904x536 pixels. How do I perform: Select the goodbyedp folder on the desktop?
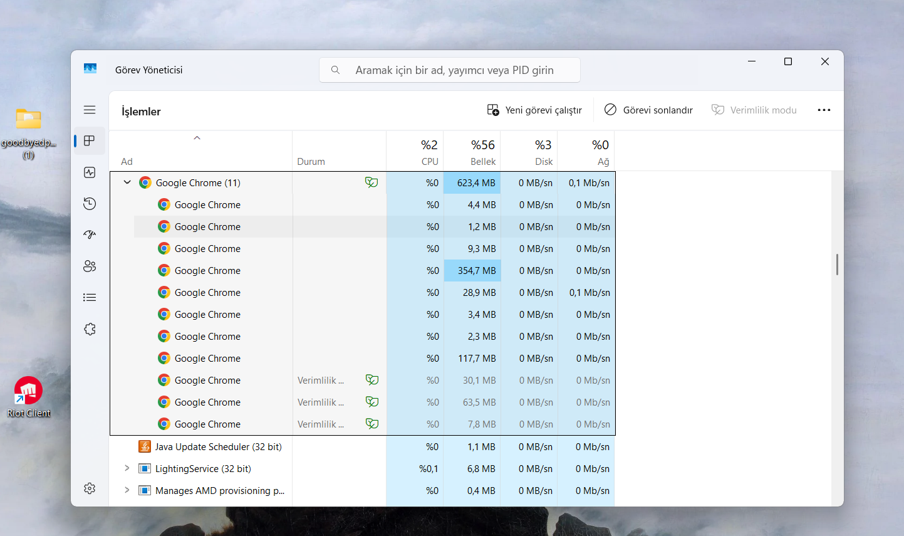tap(29, 134)
